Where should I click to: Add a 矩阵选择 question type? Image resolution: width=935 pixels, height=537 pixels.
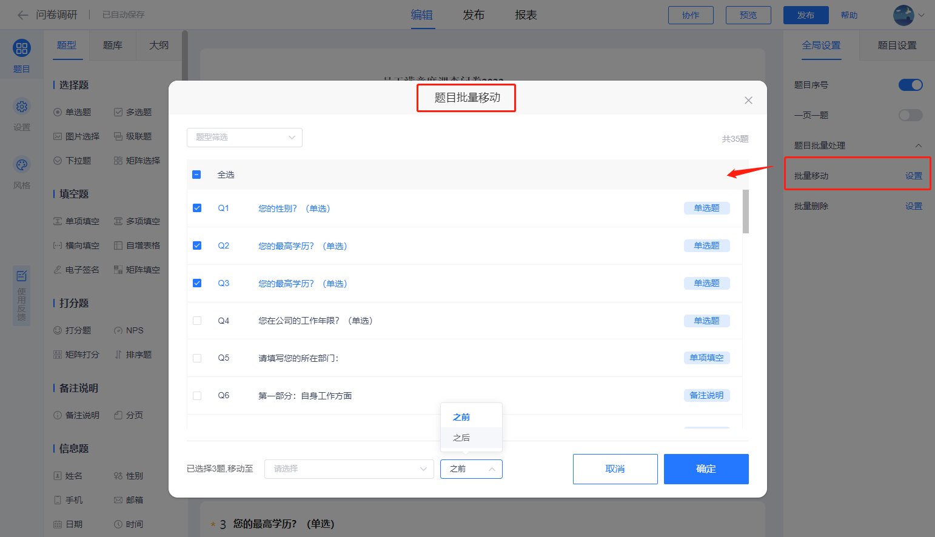[137, 161]
